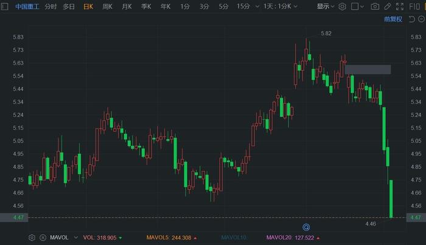This screenshot has width=426, height=245.
Task: Click the 前复权 adjustment toggle
Action: coord(393,19)
